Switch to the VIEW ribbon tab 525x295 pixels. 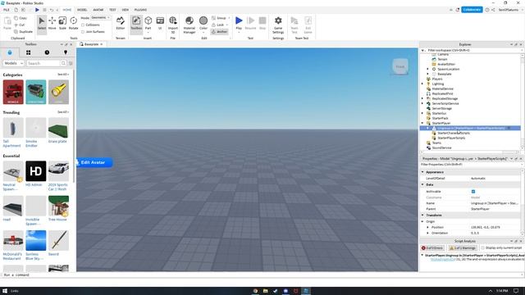tap(126, 10)
